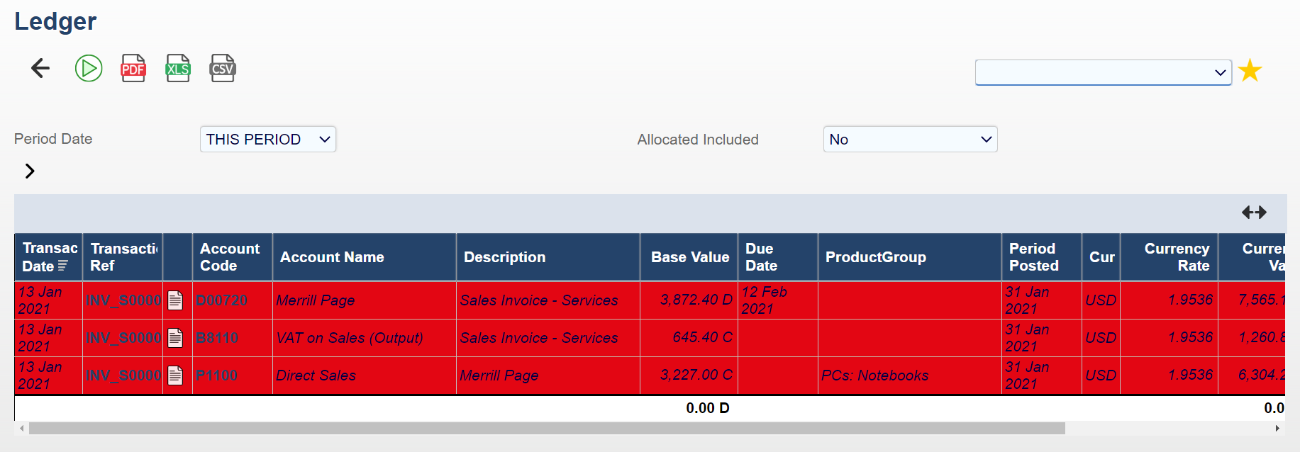
Task: Open account code D00720 link
Action: pyautogui.click(x=221, y=300)
